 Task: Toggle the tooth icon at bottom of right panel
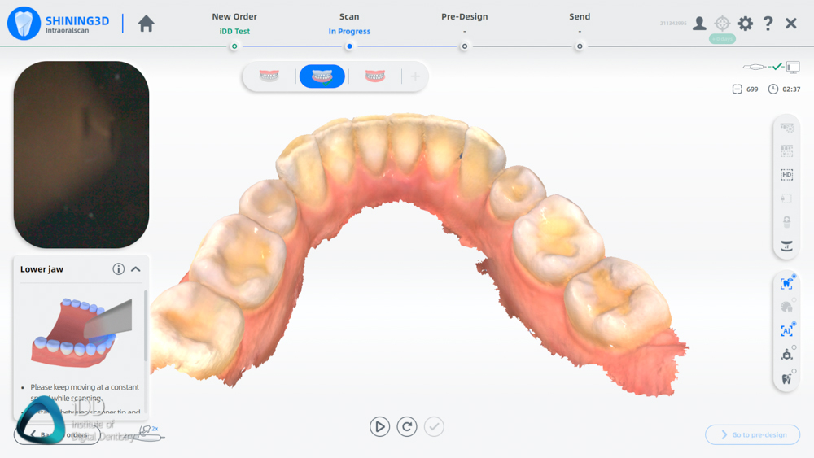(786, 378)
